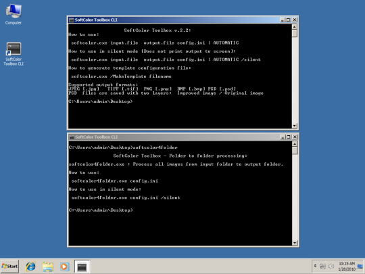Click scrollbar thumb in top CLI window
The image size is (365, 274).
(x=295, y=33)
